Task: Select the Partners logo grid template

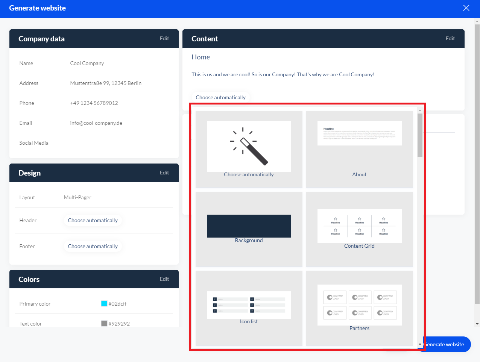Action: pyautogui.click(x=359, y=308)
